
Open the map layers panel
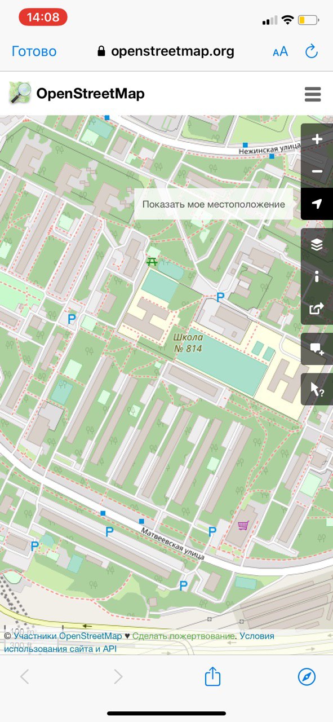coord(317,244)
